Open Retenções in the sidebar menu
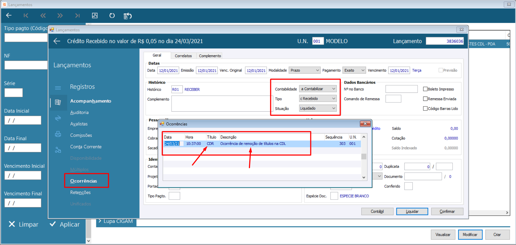This screenshot has height=245, width=516. coord(80,193)
